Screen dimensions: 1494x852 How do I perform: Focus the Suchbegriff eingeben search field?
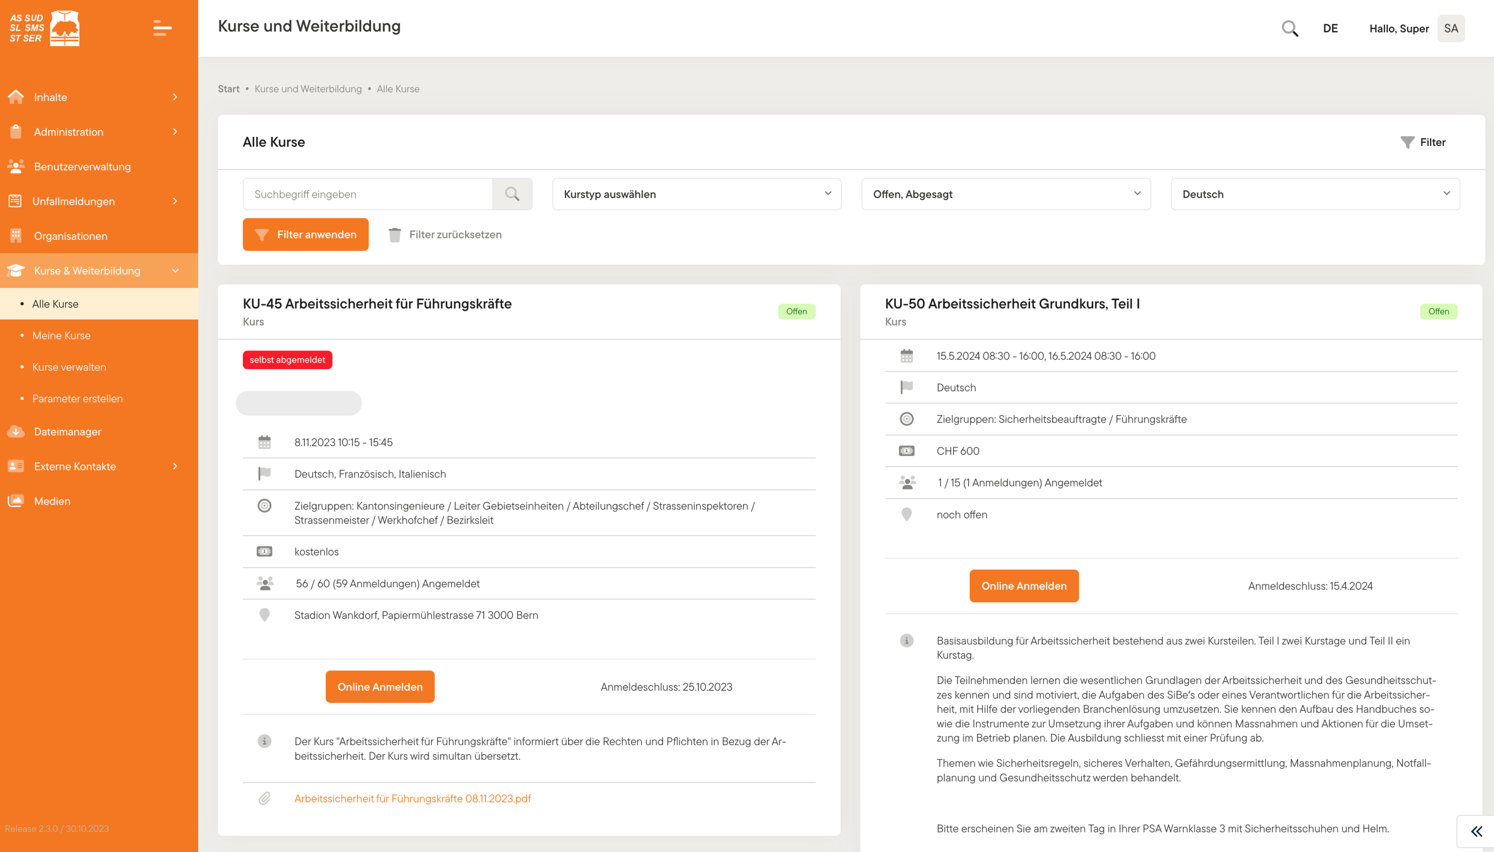pyautogui.click(x=367, y=194)
